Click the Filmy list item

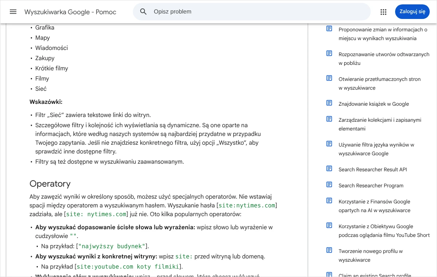(x=42, y=79)
